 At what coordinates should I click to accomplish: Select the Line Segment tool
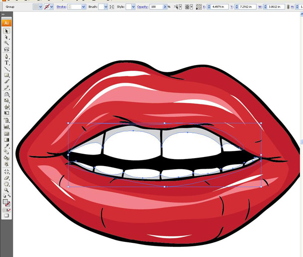click(x=7, y=69)
